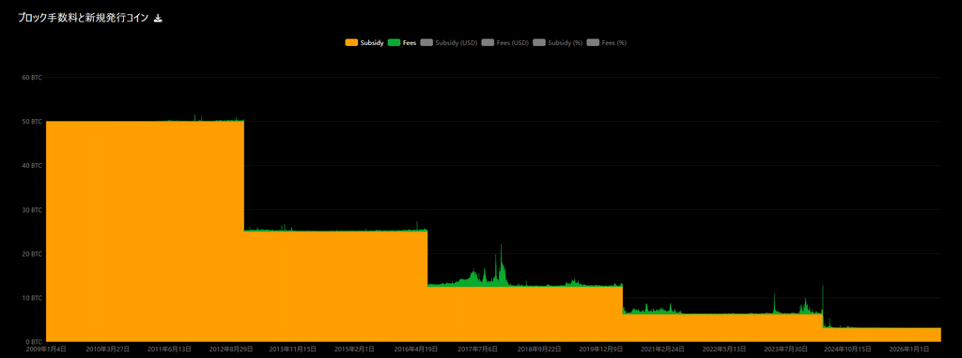Screen dimensions: 962x358
Task: Click the 30 BTC y-axis label
Action: click(x=32, y=210)
